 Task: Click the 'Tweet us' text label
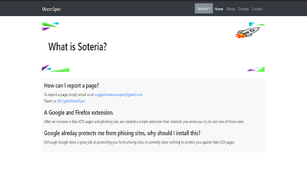[x=50, y=101]
